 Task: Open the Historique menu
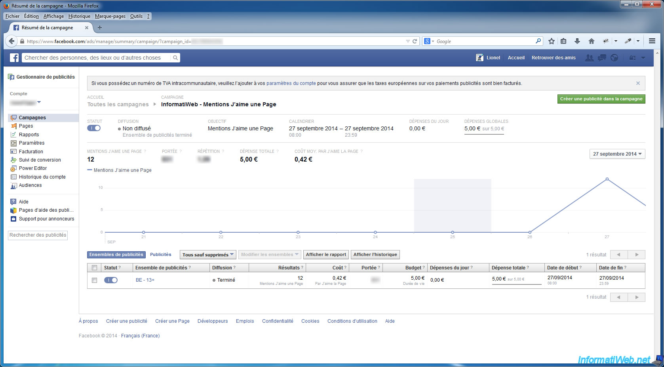point(79,16)
